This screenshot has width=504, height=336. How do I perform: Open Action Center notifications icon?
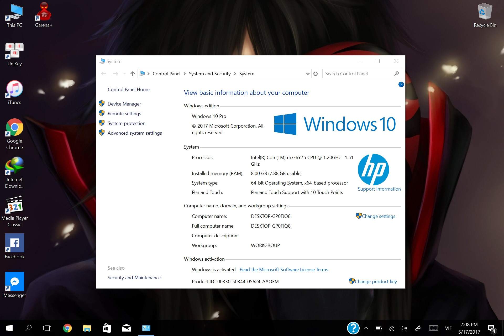click(491, 328)
